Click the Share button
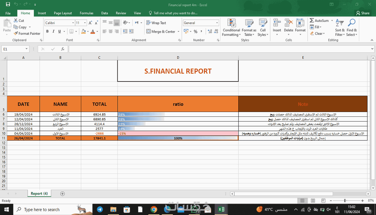 click(x=363, y=13)
